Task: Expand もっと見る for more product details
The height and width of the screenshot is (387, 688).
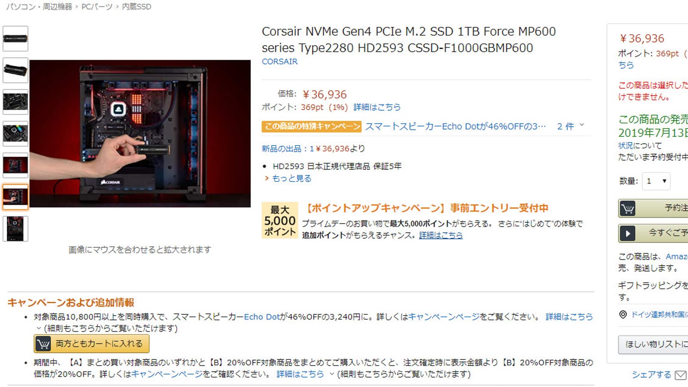Action: pyautogui.click(x=288, y=178)
